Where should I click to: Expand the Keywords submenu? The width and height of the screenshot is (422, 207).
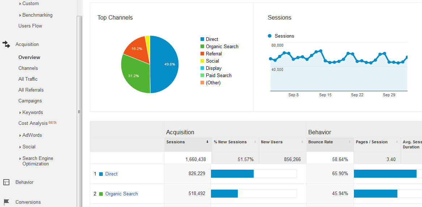(x=20, y=113)
